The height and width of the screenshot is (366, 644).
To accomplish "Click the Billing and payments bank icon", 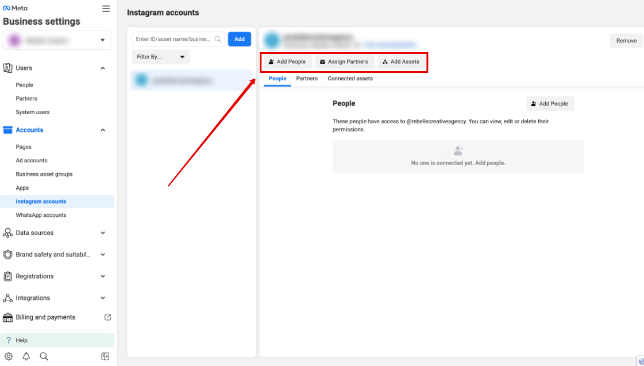I will click(7, 318).
